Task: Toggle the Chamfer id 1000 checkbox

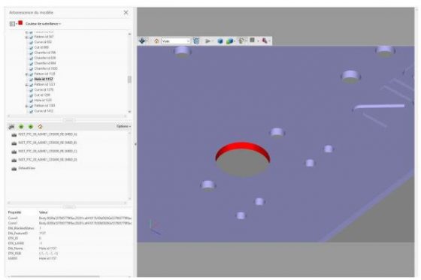Action: click(x=31, y=68)
